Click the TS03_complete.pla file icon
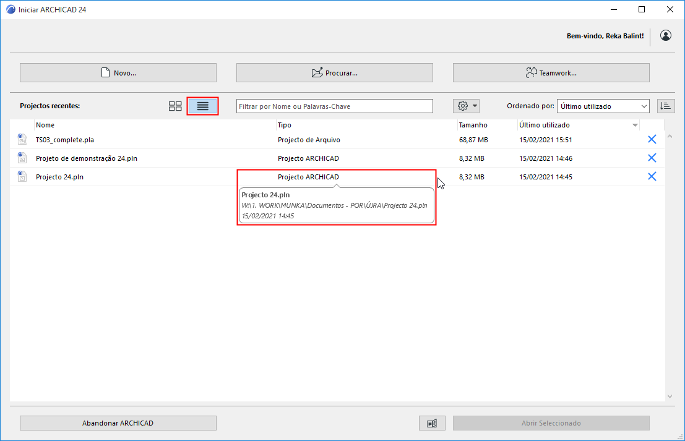Image resolution: width=685 pixels, height=441 pixels. 22,139
